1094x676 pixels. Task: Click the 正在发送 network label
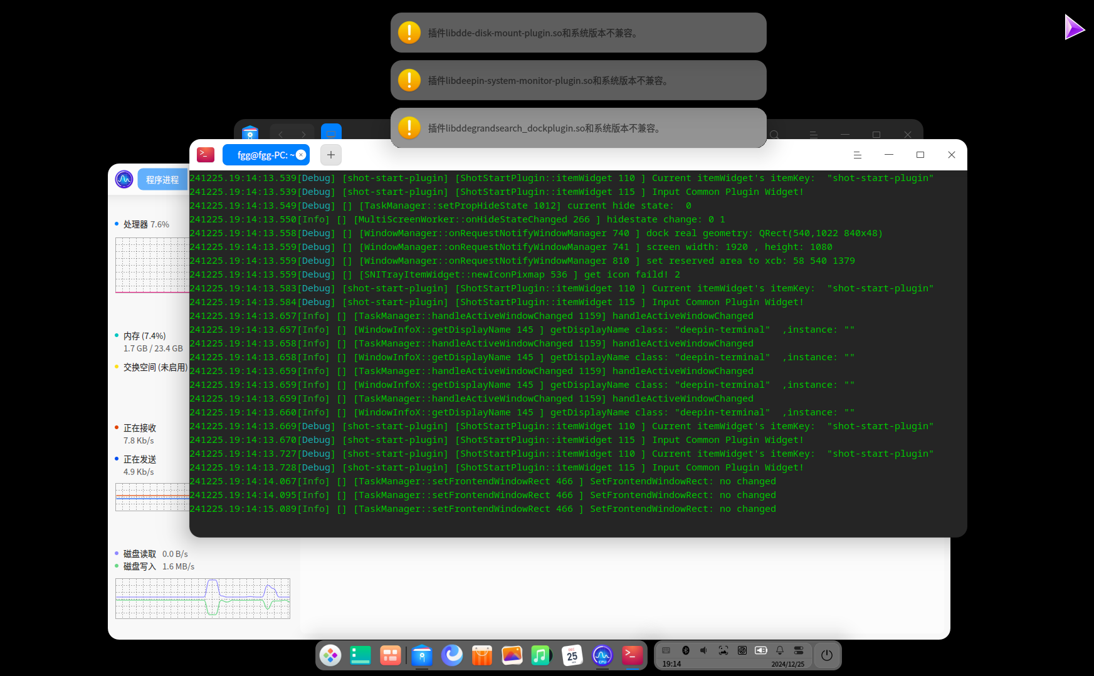[139, 459]
